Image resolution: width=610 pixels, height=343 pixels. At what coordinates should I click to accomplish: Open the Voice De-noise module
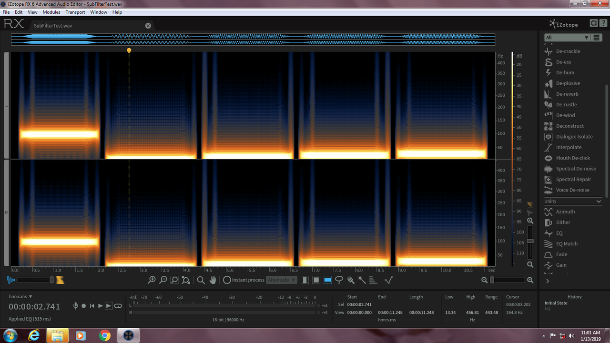click(567, 190)
